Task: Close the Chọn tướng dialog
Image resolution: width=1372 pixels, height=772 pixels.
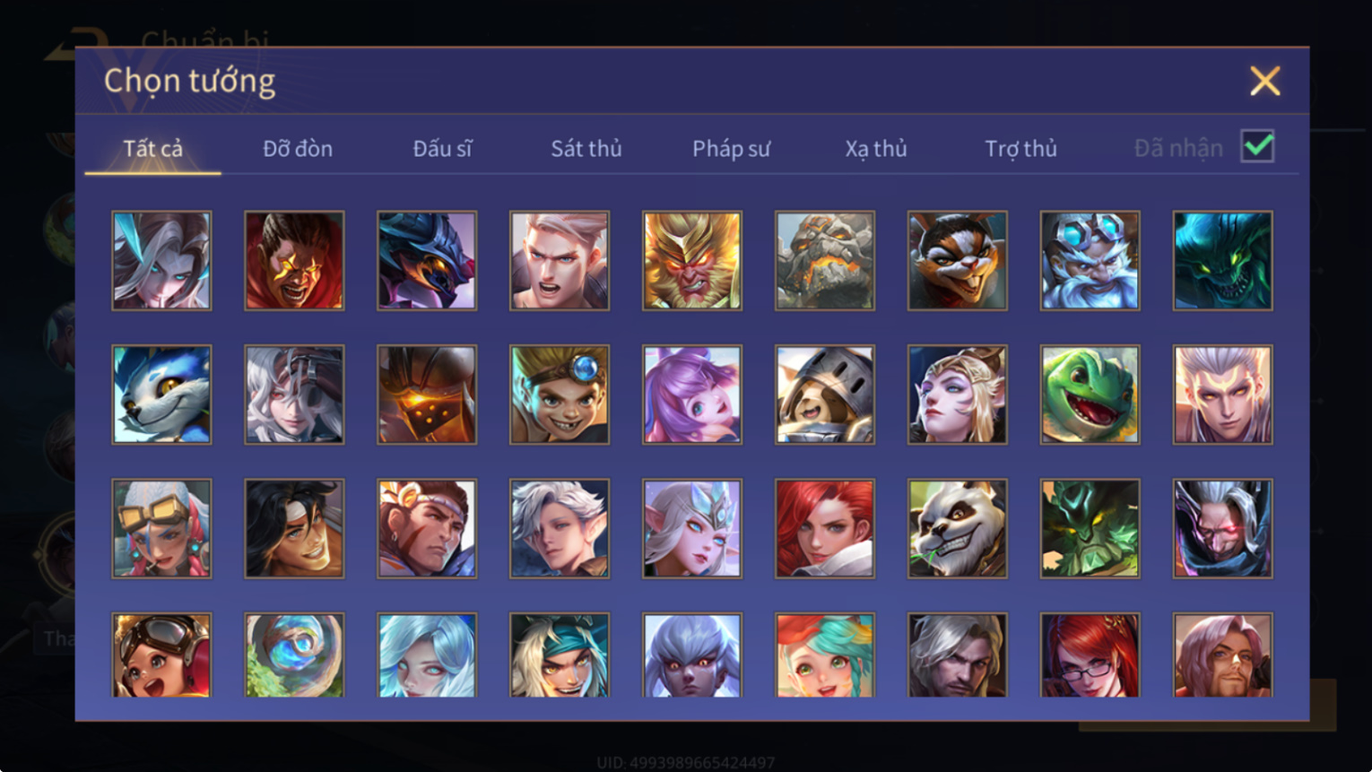Action: tap(1264, 82)
